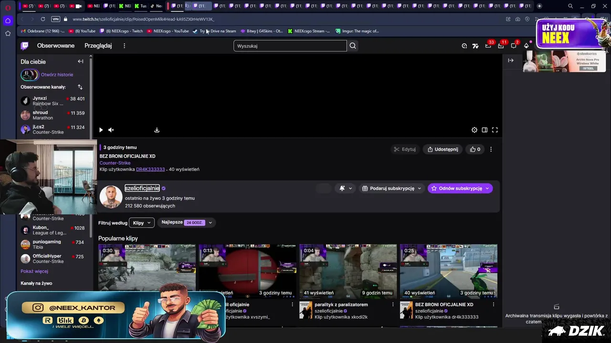Open the 0:30 clip thumbnail

(x=147, y=271)
